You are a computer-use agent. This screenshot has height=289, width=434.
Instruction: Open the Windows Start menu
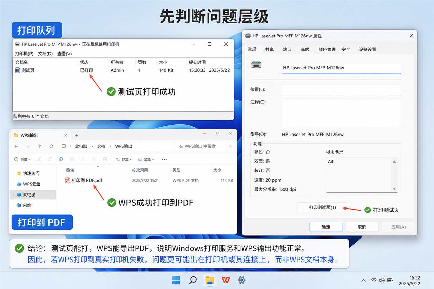tap(176, 280)
